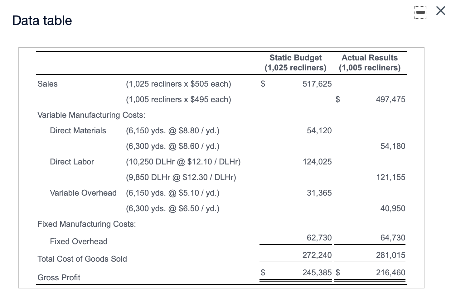Click 'Fixed Manufacturing Costs:' label
This screenshot has height=304, width=451.
(87, 224)
